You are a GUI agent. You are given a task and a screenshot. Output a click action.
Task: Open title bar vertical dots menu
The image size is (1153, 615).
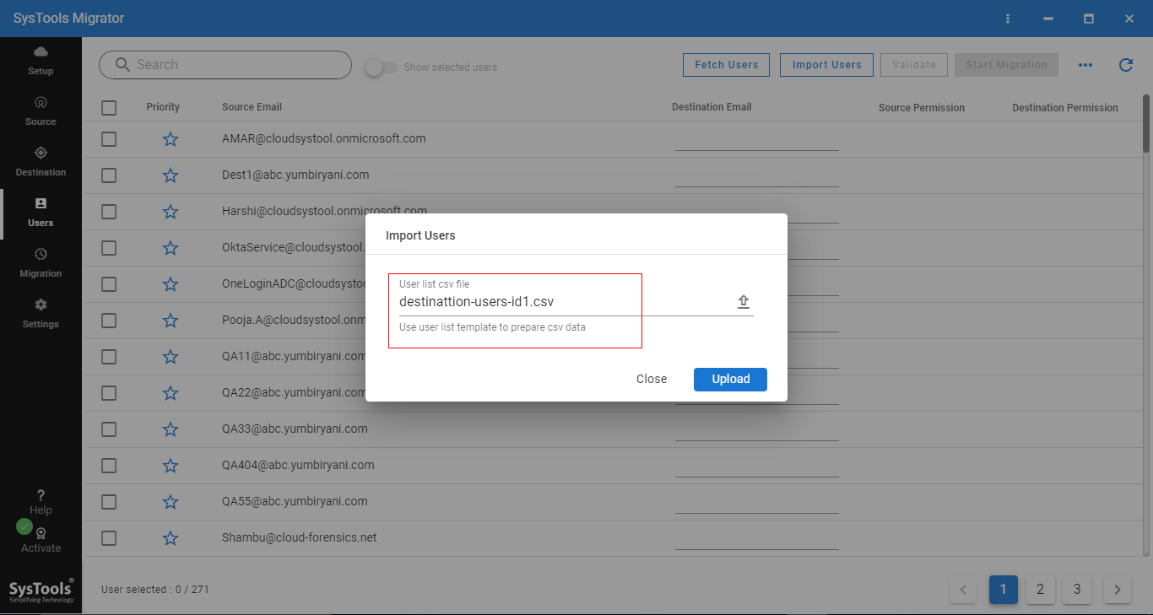(1007, 19)
